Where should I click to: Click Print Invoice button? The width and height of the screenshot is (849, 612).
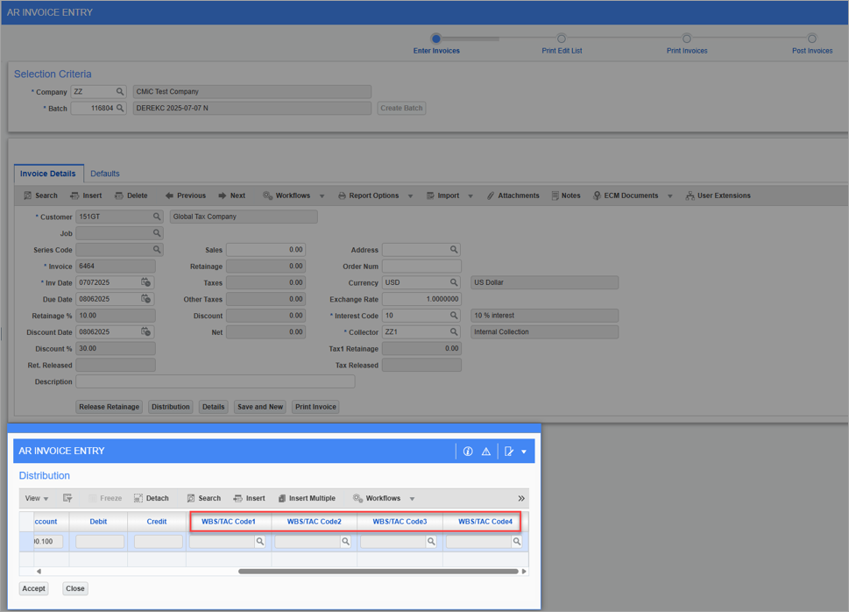pyautogui.click(x=315, y=407)
